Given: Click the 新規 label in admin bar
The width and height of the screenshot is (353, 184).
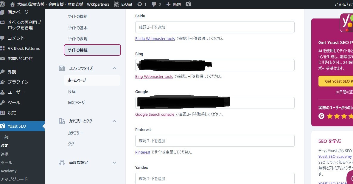Looking at the screenshot, I should tap(177, 4).
